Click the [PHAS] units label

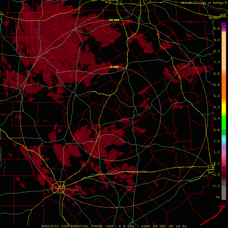[x=214, y=17]
